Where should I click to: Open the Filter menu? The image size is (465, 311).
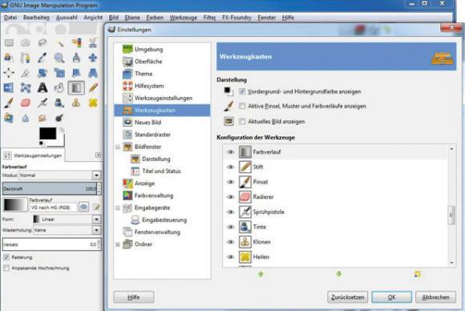209,18
